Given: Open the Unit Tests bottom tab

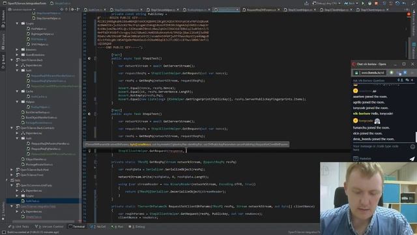Looking at the screenshot, I should tap(19, 227).
